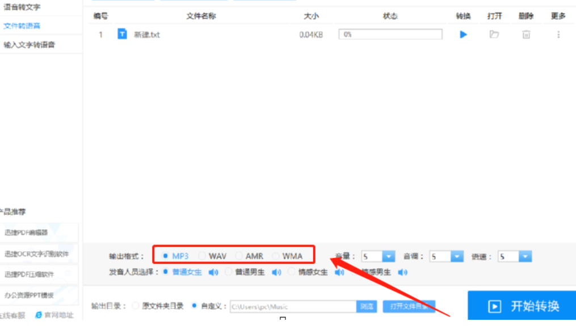This screenshot has height=326, width=576.
Task: Preview 普通男生 voice speaker icon
Action: 276,272
